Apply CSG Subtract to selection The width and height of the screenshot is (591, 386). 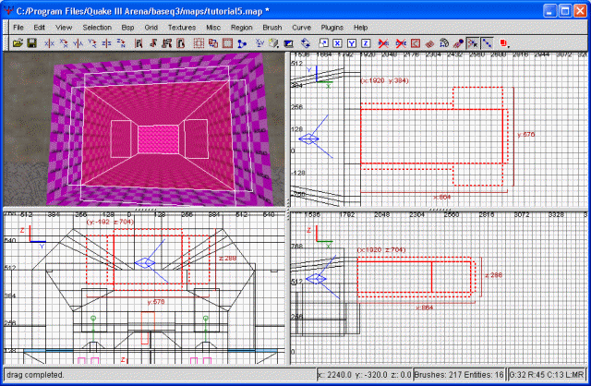[199, 43]
